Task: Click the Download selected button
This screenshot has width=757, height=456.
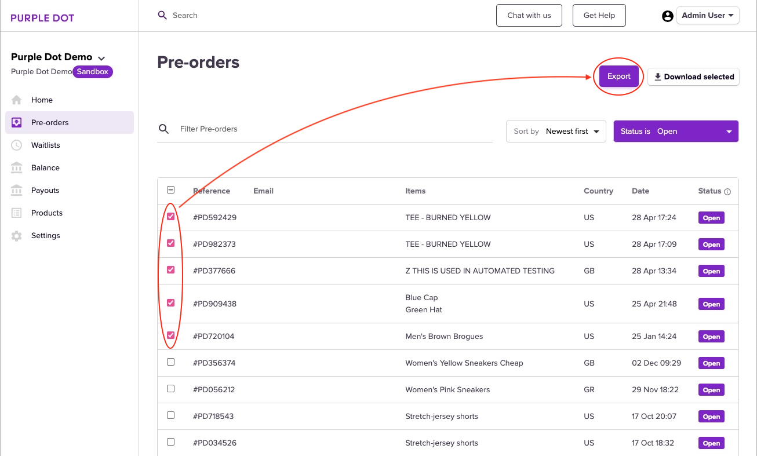Action: pos(693,76)
